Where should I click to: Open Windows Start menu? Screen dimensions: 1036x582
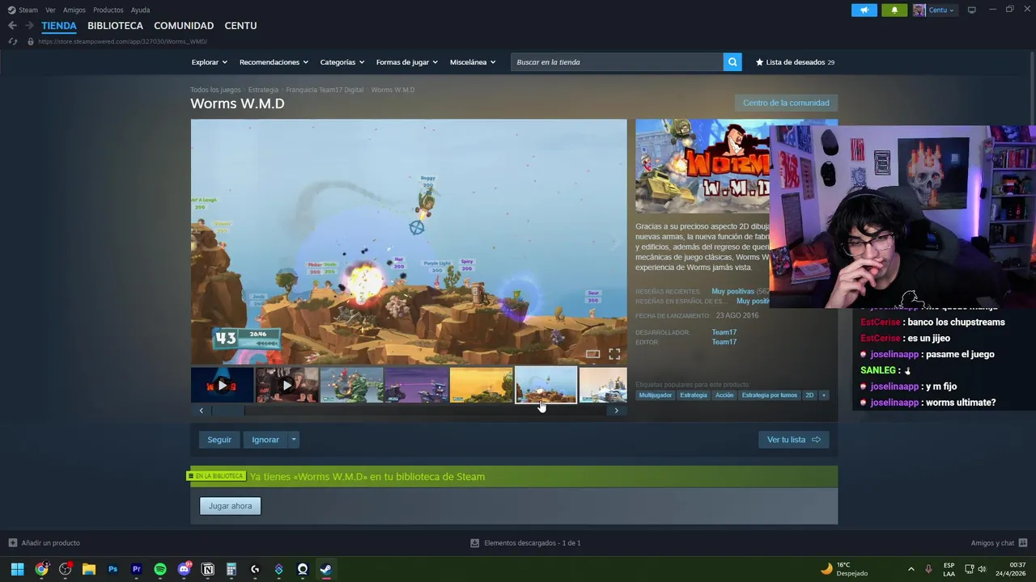point(17,569)
